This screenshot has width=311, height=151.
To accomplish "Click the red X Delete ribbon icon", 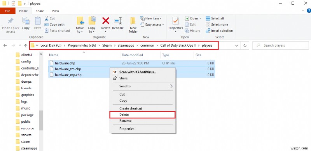I will (106, 21).
